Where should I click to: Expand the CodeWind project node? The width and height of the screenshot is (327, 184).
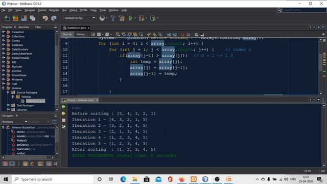click(4, 32)
